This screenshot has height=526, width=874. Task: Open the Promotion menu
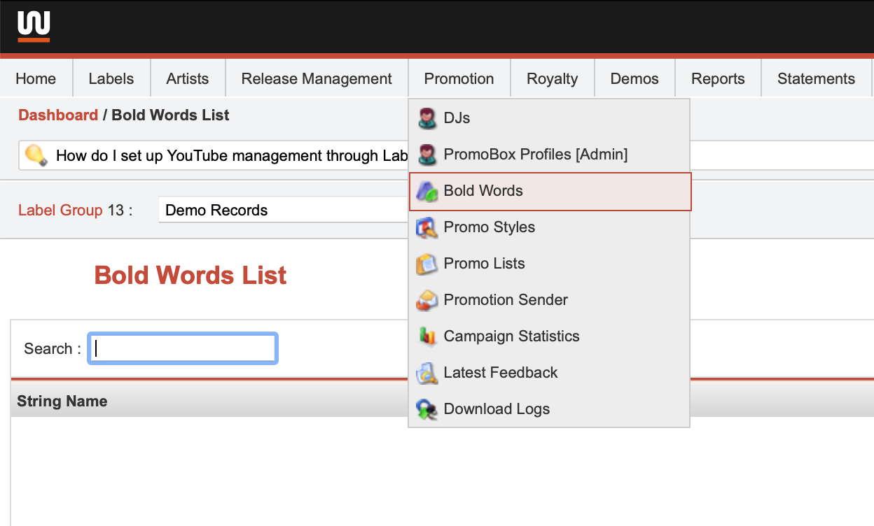pos(459,79)
